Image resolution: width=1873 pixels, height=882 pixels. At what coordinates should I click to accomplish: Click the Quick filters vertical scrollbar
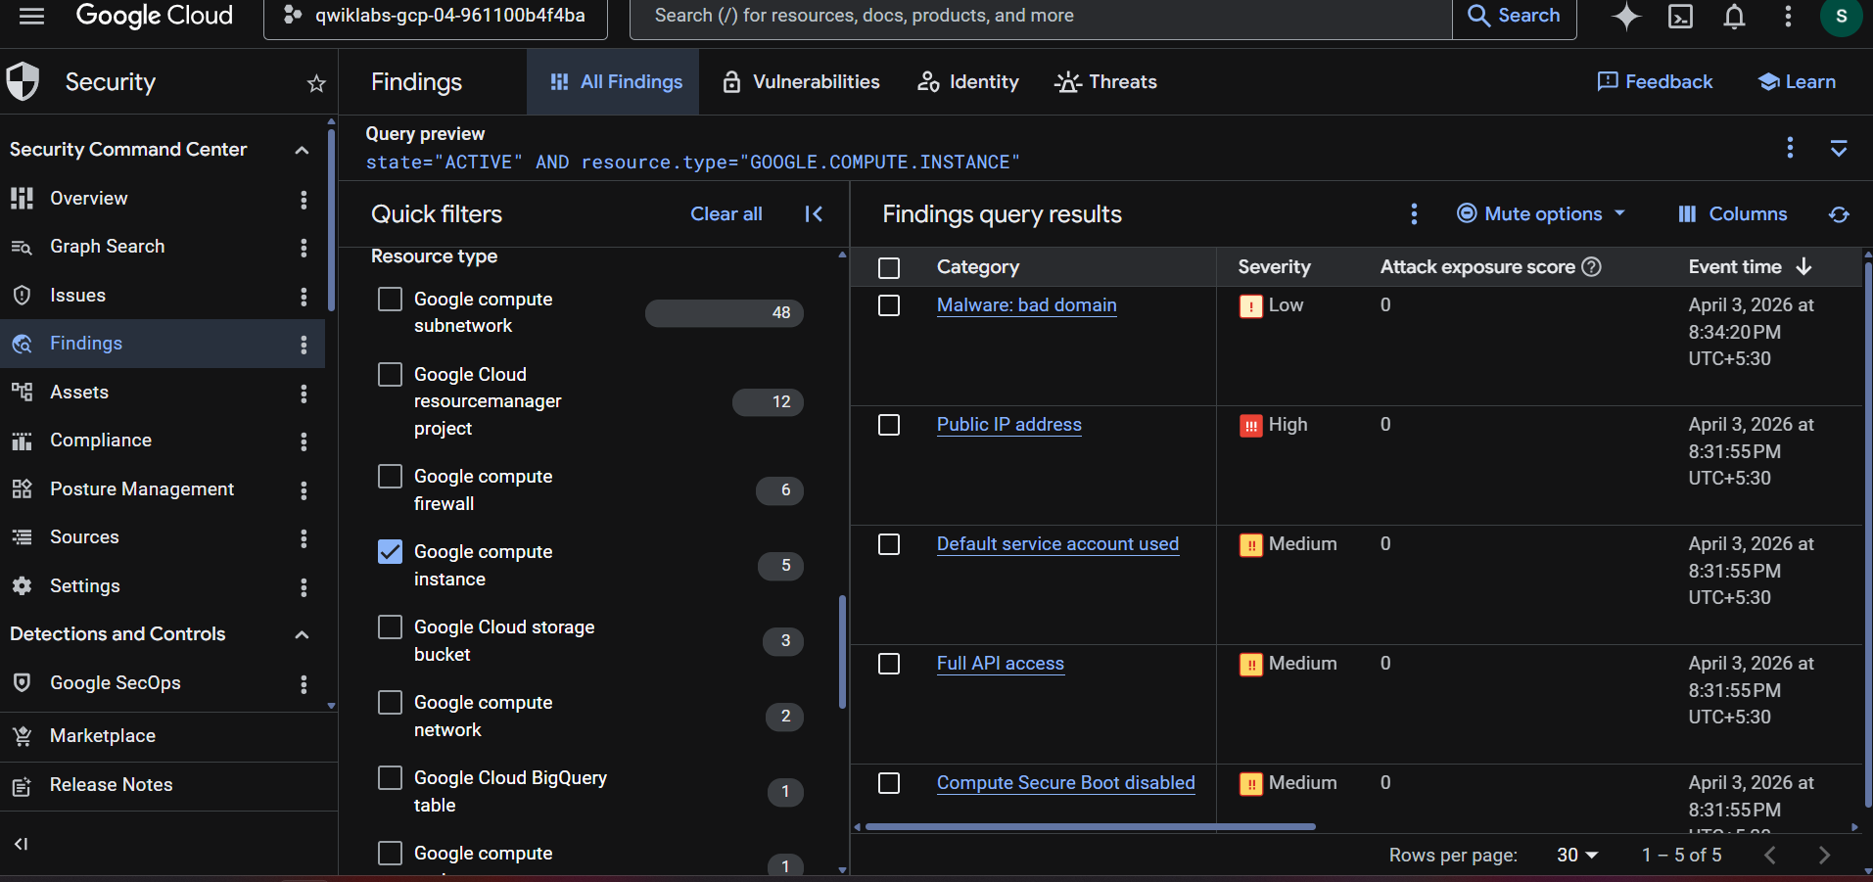tap(842, 652)
